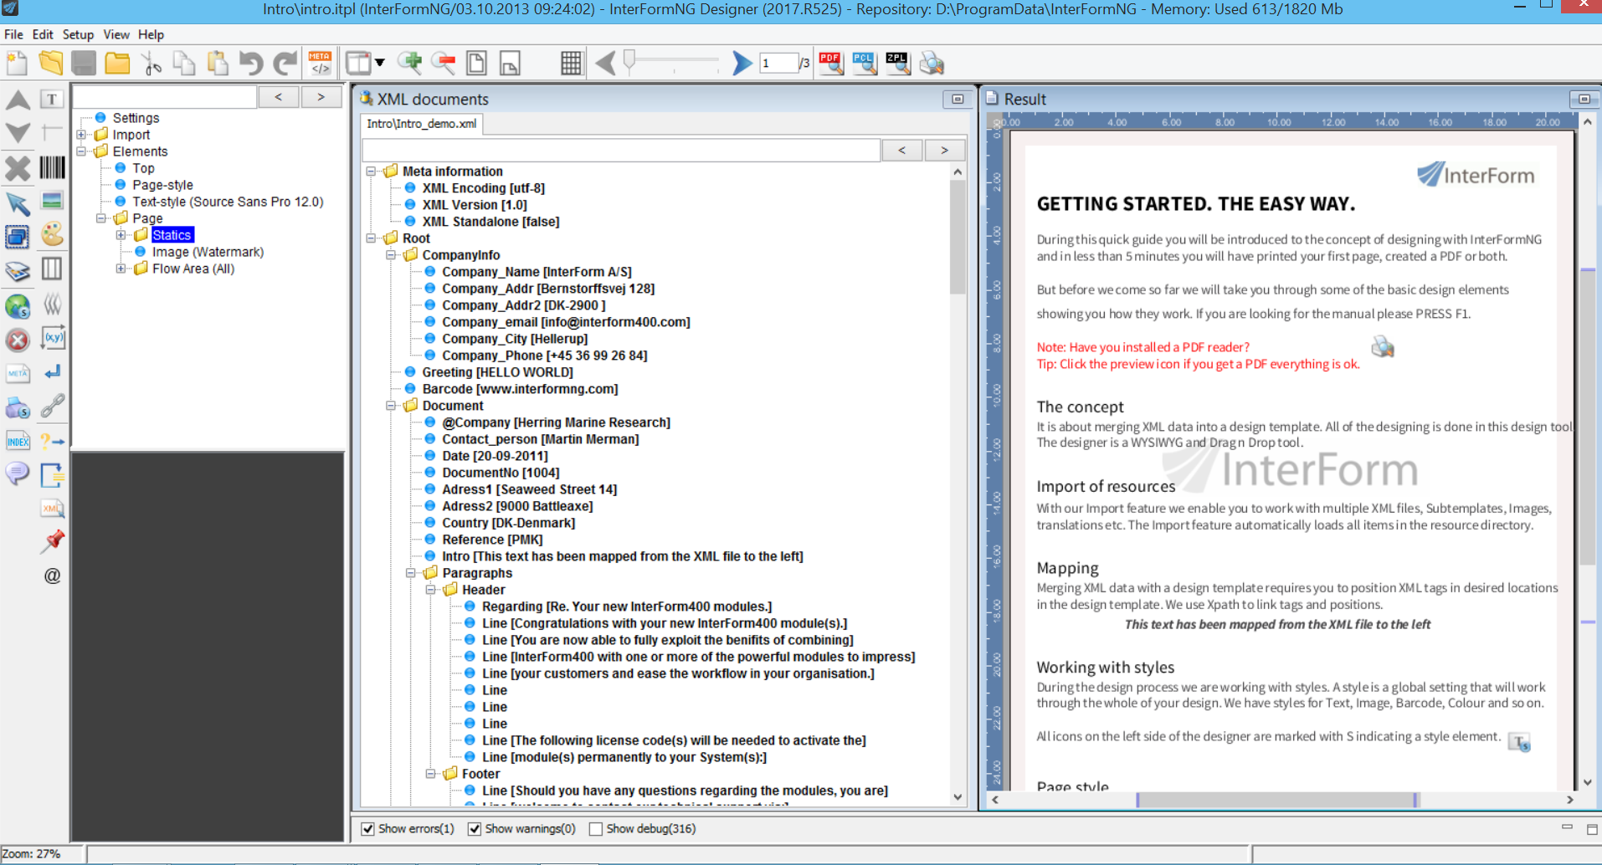Click the Paste clipboard icon
Screen dimensions: 1602x865
[218, 64]
